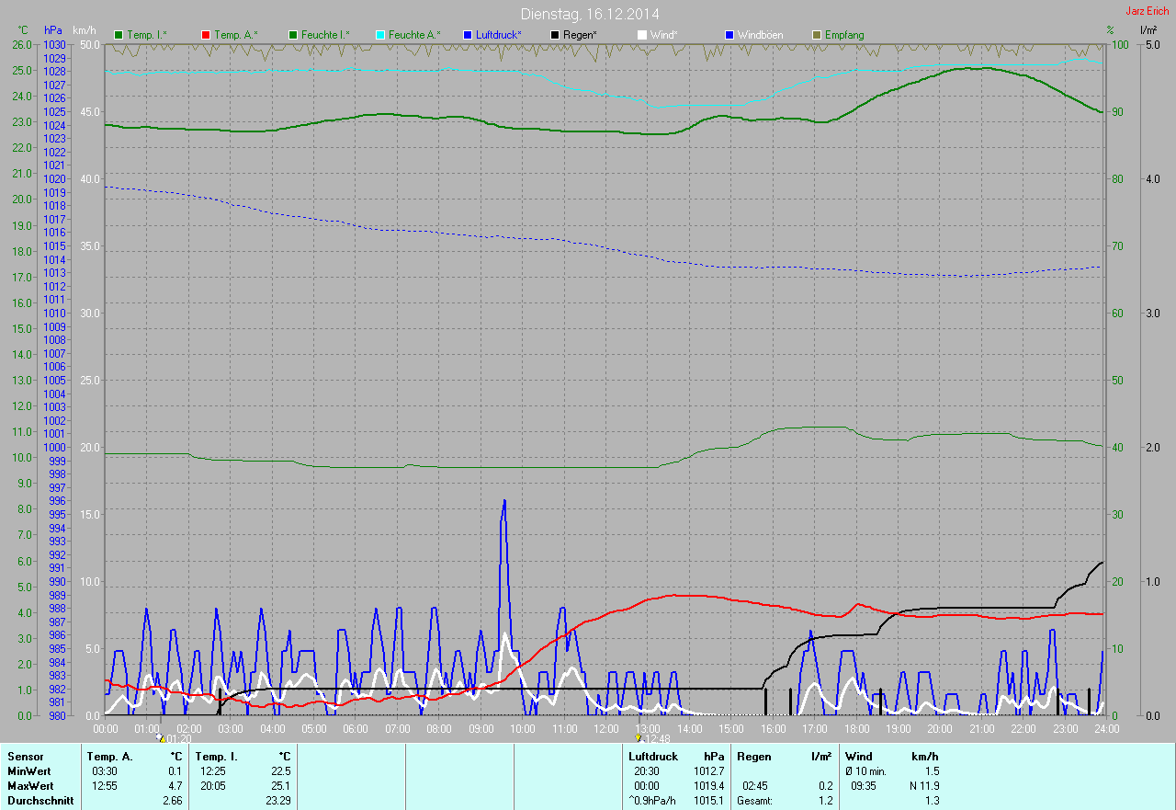
Task: Click the Regen column header in table
Action: 753,757
